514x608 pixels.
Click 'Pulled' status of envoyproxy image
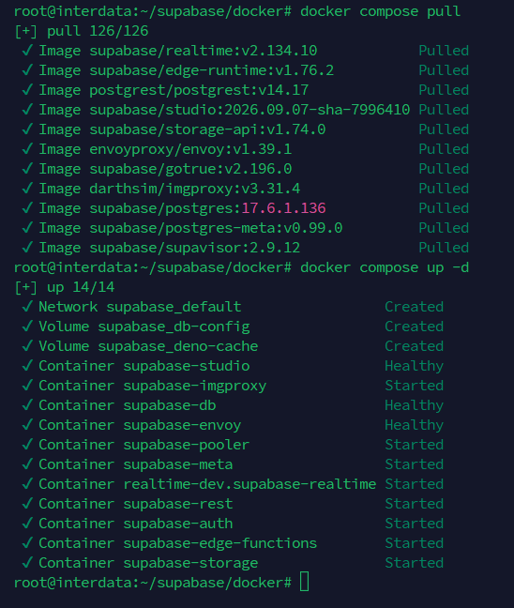[x=444, y=149]
